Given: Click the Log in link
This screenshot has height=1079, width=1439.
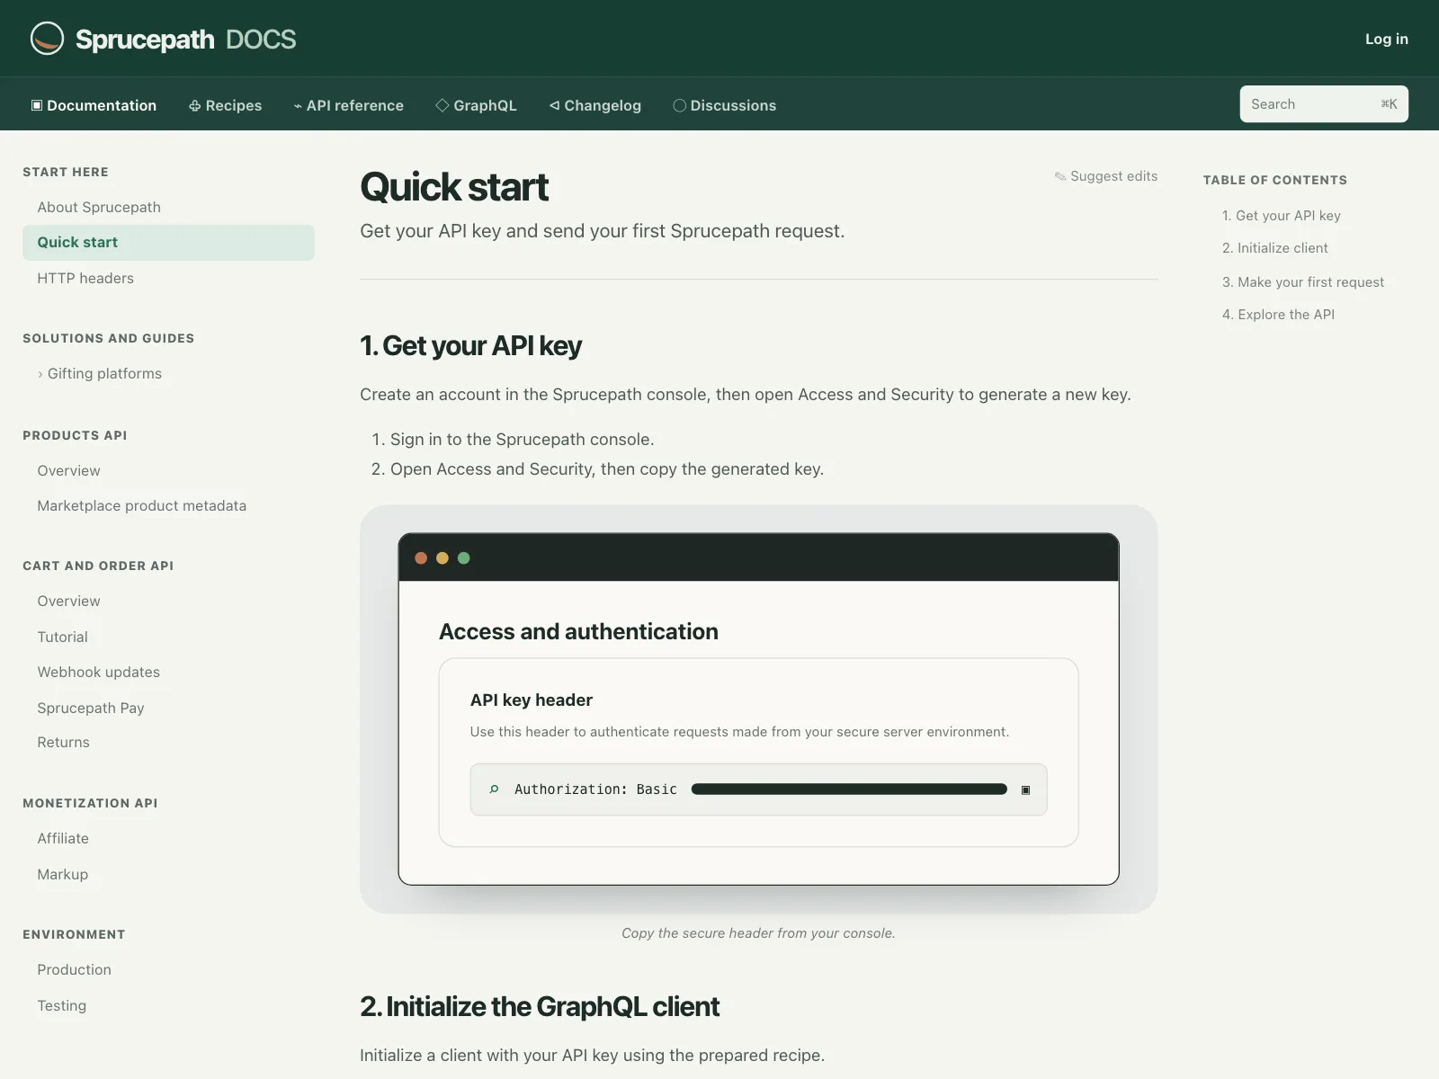Looking at the screenshot, I should [x=1387, y=39].
